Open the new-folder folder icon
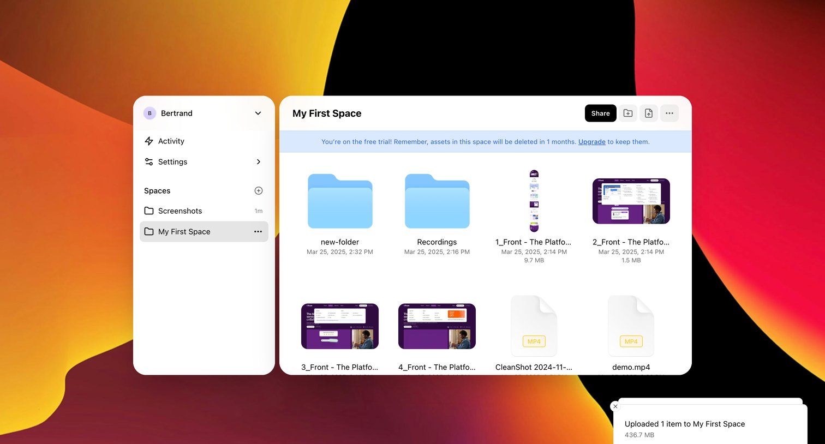The width and height of the screenshot is (825, 444). [x=340, y=201]
